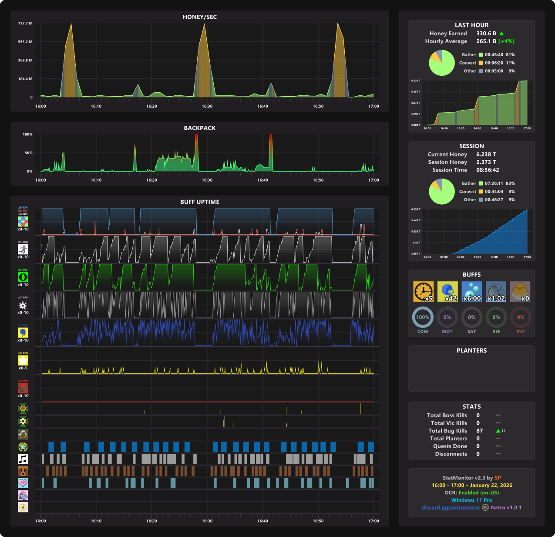Click the green (+4%) change indicator
The width and height of the screenshot is (555, 537).
(507, 41)
